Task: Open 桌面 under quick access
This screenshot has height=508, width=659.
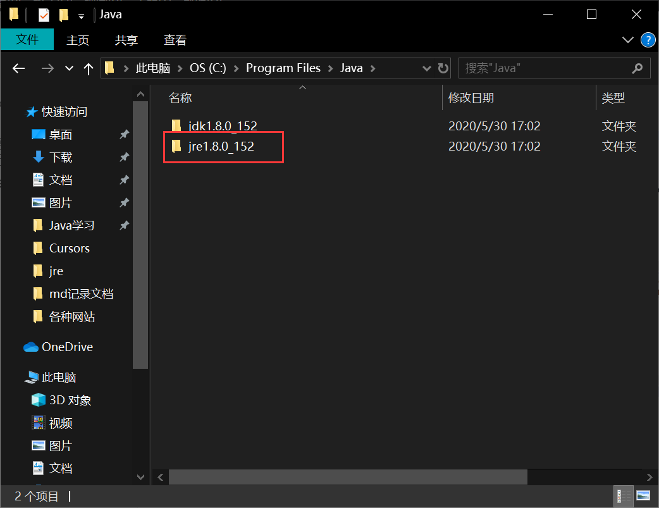Action: click(x=61, y=135)
